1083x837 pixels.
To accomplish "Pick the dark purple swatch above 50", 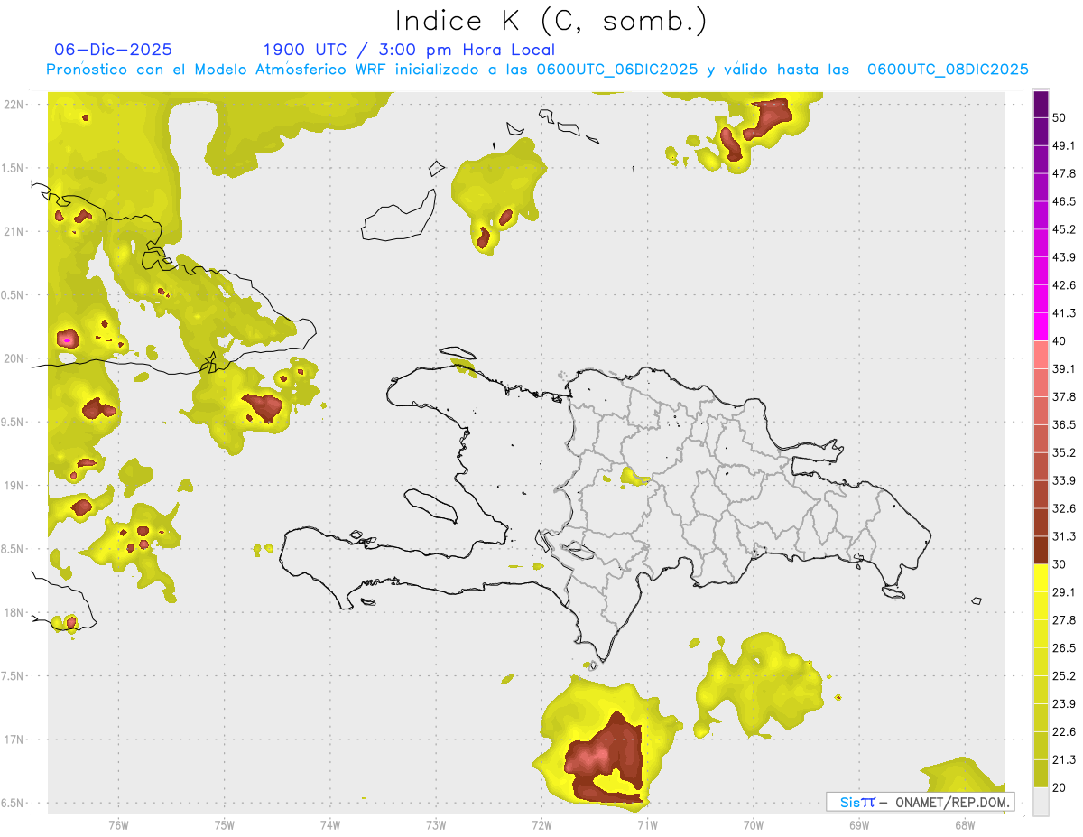I will click(1041, 104).
